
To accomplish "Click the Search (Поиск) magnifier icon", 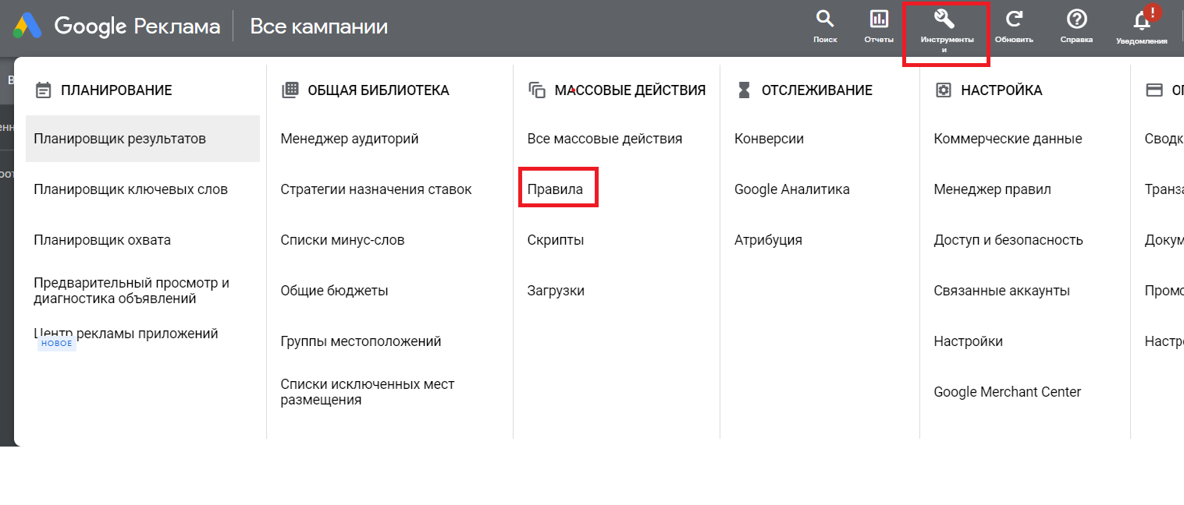I will pos(824,19).
